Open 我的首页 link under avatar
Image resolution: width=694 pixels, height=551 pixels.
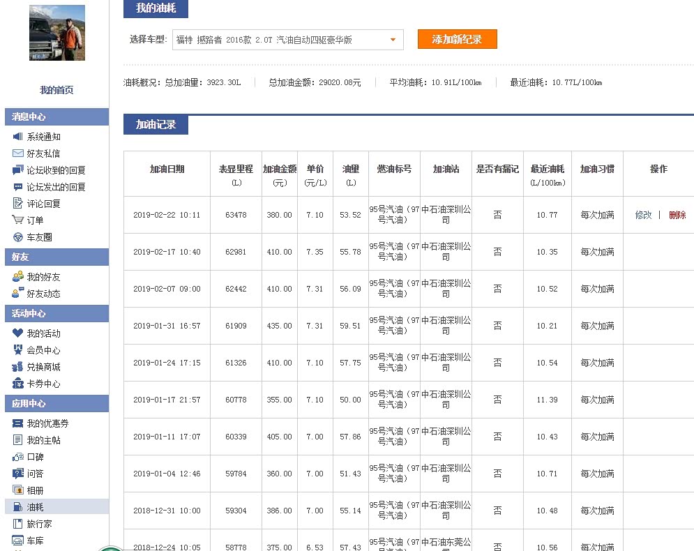[56, 90]
